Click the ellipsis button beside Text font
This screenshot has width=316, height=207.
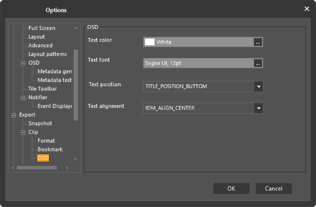tap(257, 63)
